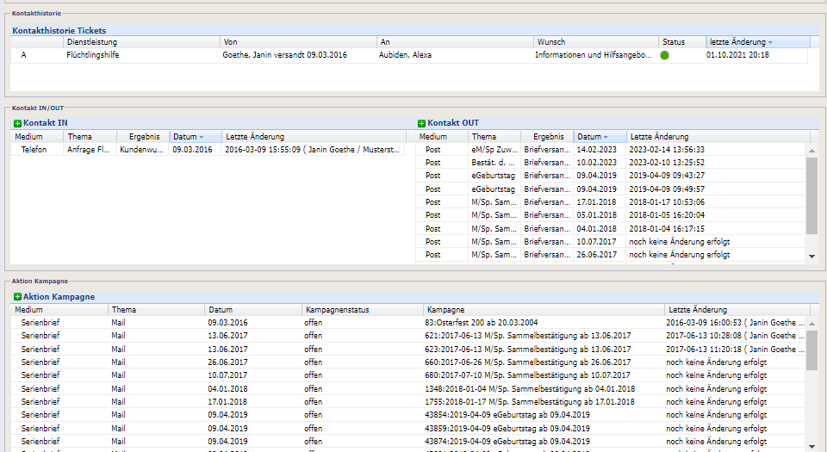The image size is (827, 452).
Task: Select Kontakt OUT row dated 14.02.2023
Action: click(x=610, y=150)
